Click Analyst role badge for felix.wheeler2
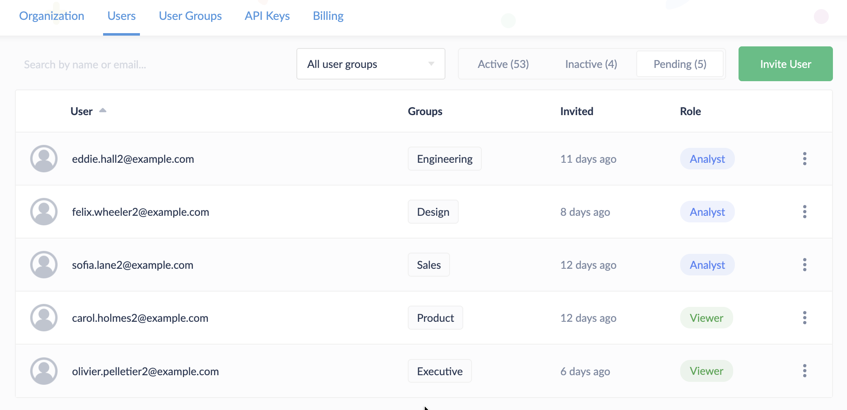Screen dimensions: 847x410 707,212
